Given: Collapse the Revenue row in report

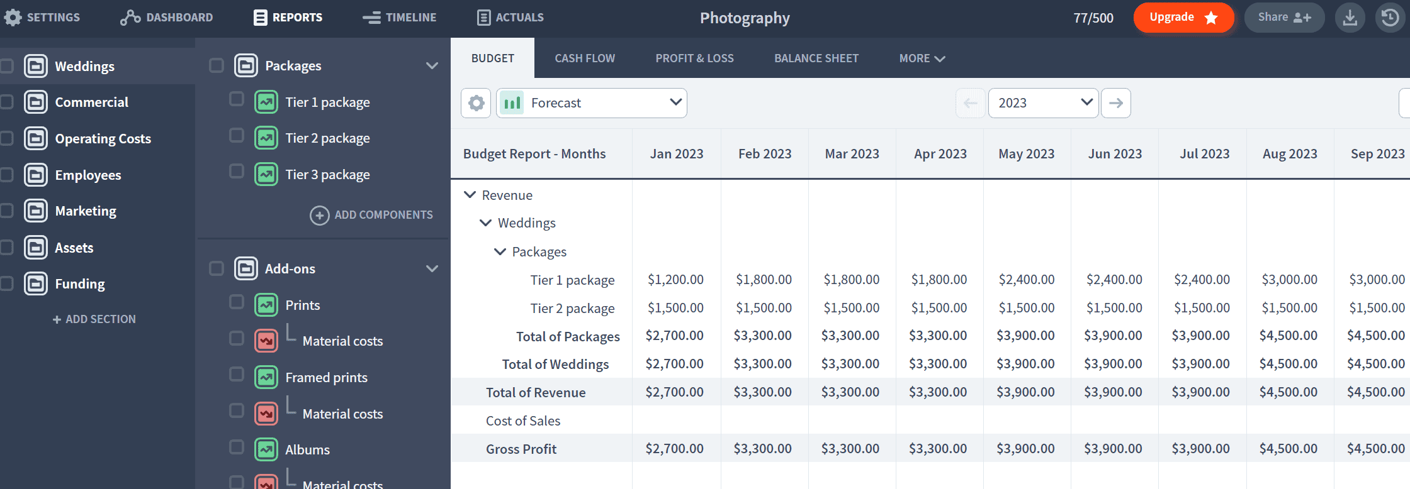Looking at the screenshot, I should click(x=470, y=195).
